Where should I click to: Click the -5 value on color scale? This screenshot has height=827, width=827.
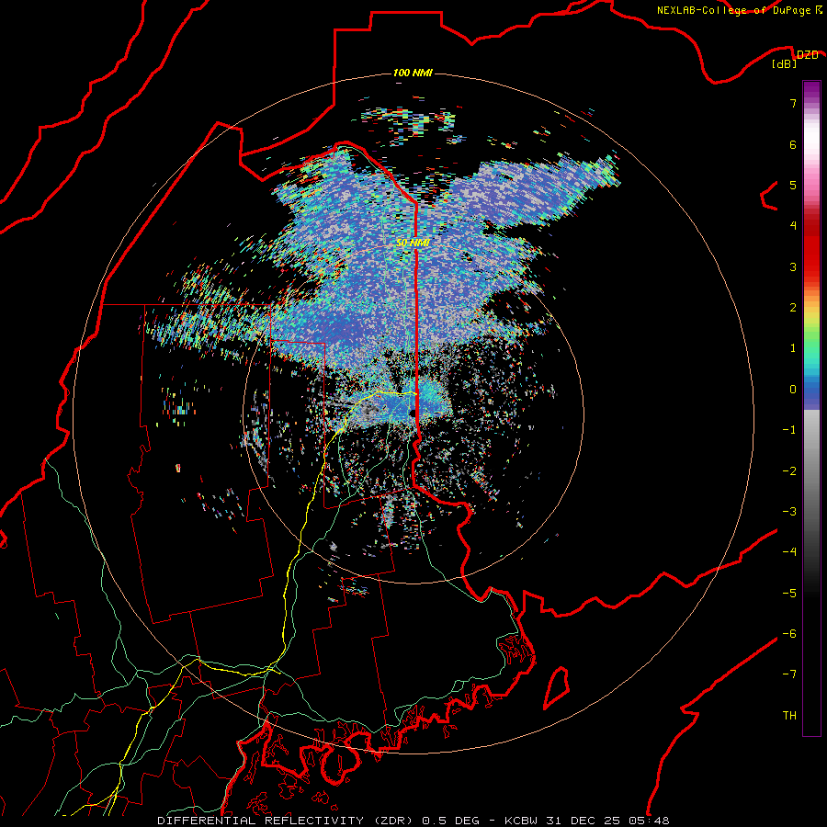[789, 594]
